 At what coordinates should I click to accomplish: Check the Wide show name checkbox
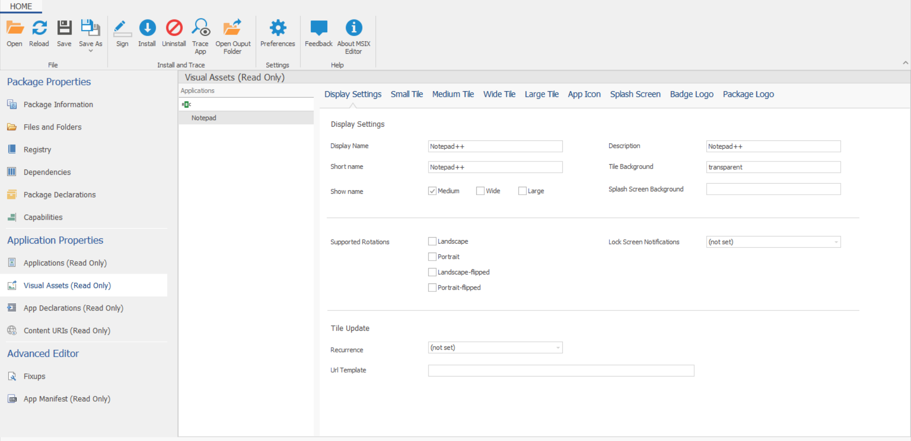point(480,191)
